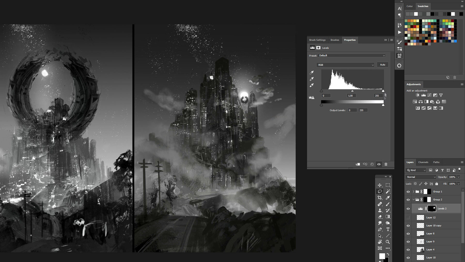
Task: Select the Move tool
Action: [380, 185]
